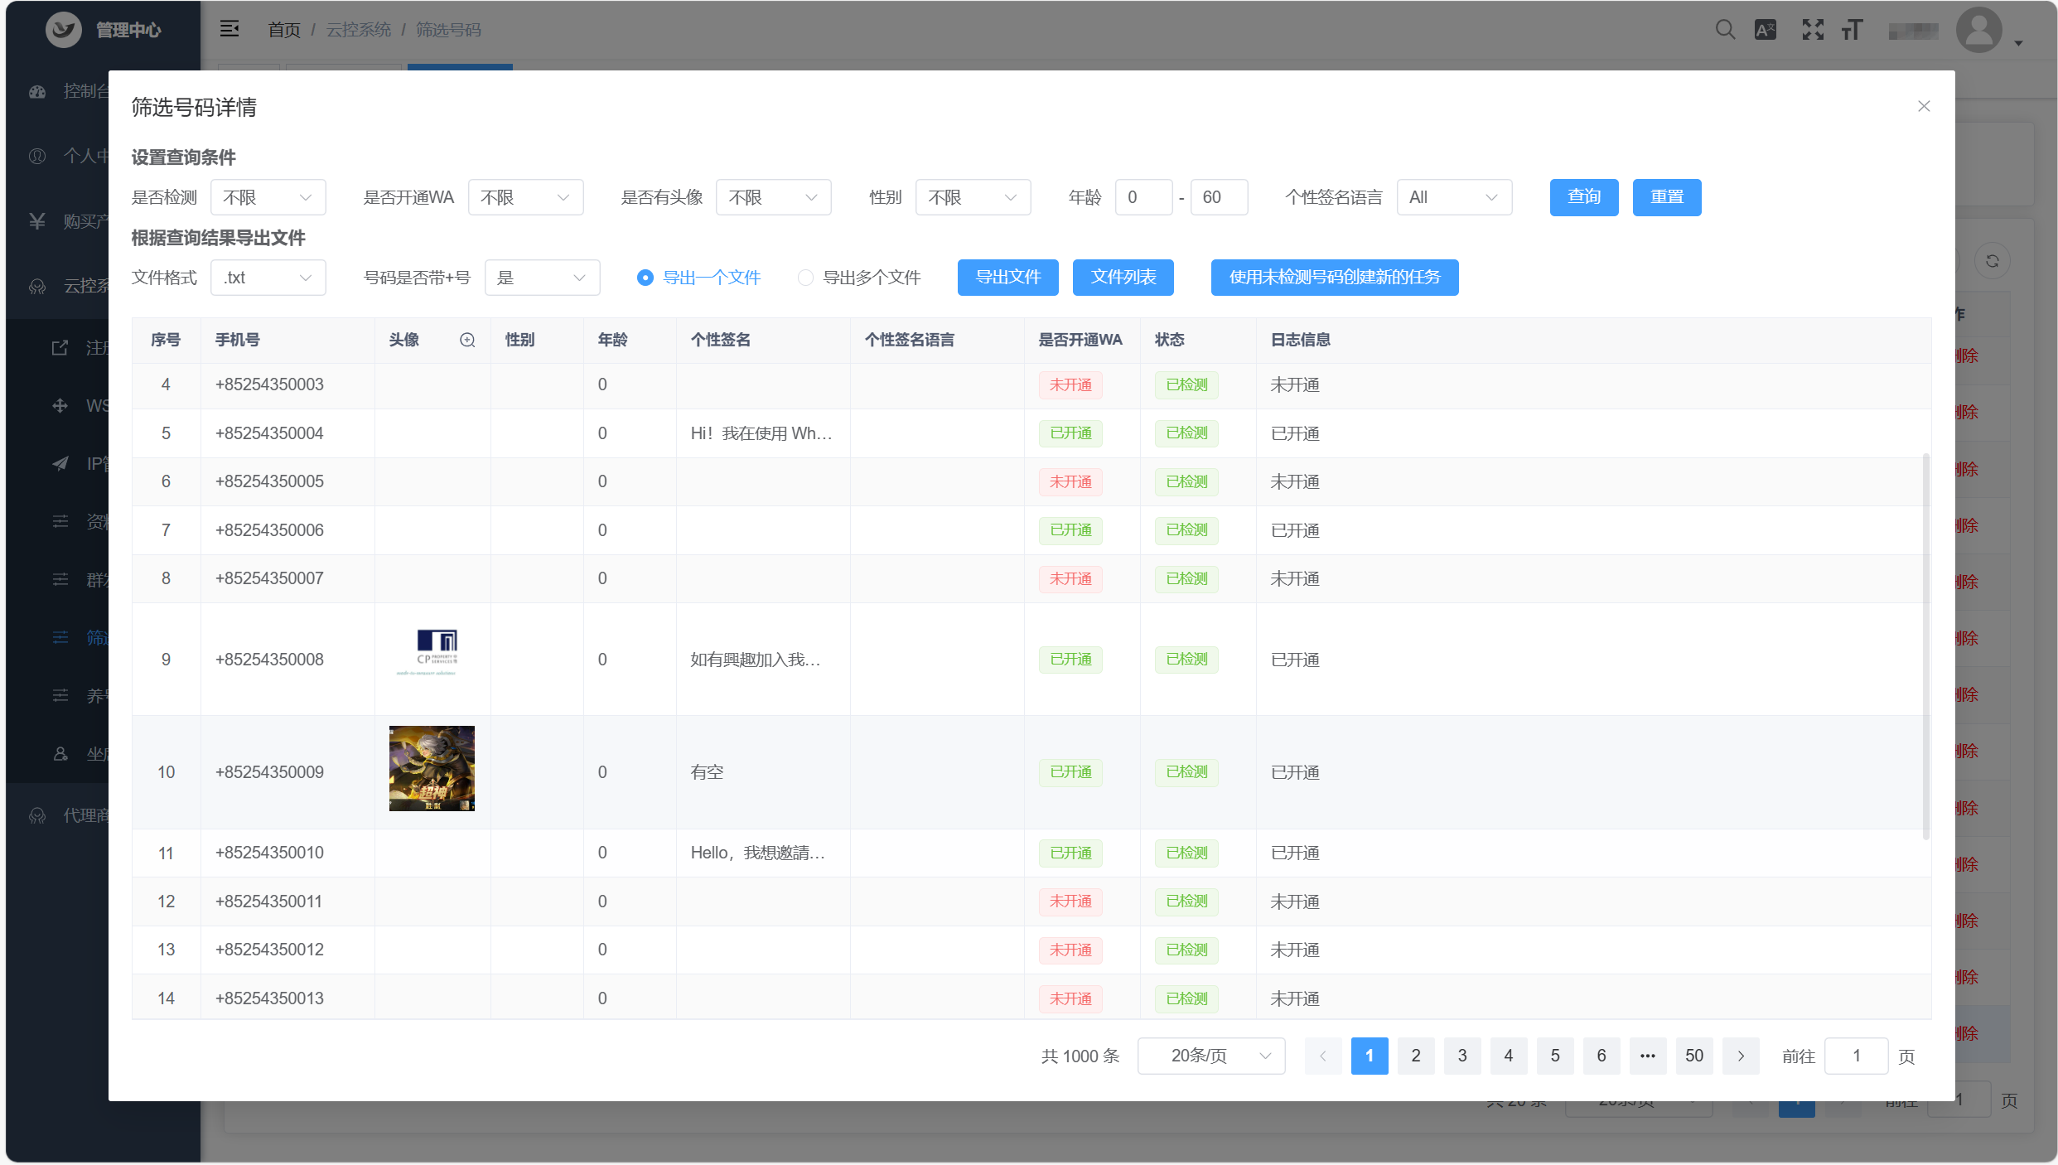The image size is (2058, 1165).
Task: Close the 筛选号码详情 dialog
Action: pos(1924,106)
